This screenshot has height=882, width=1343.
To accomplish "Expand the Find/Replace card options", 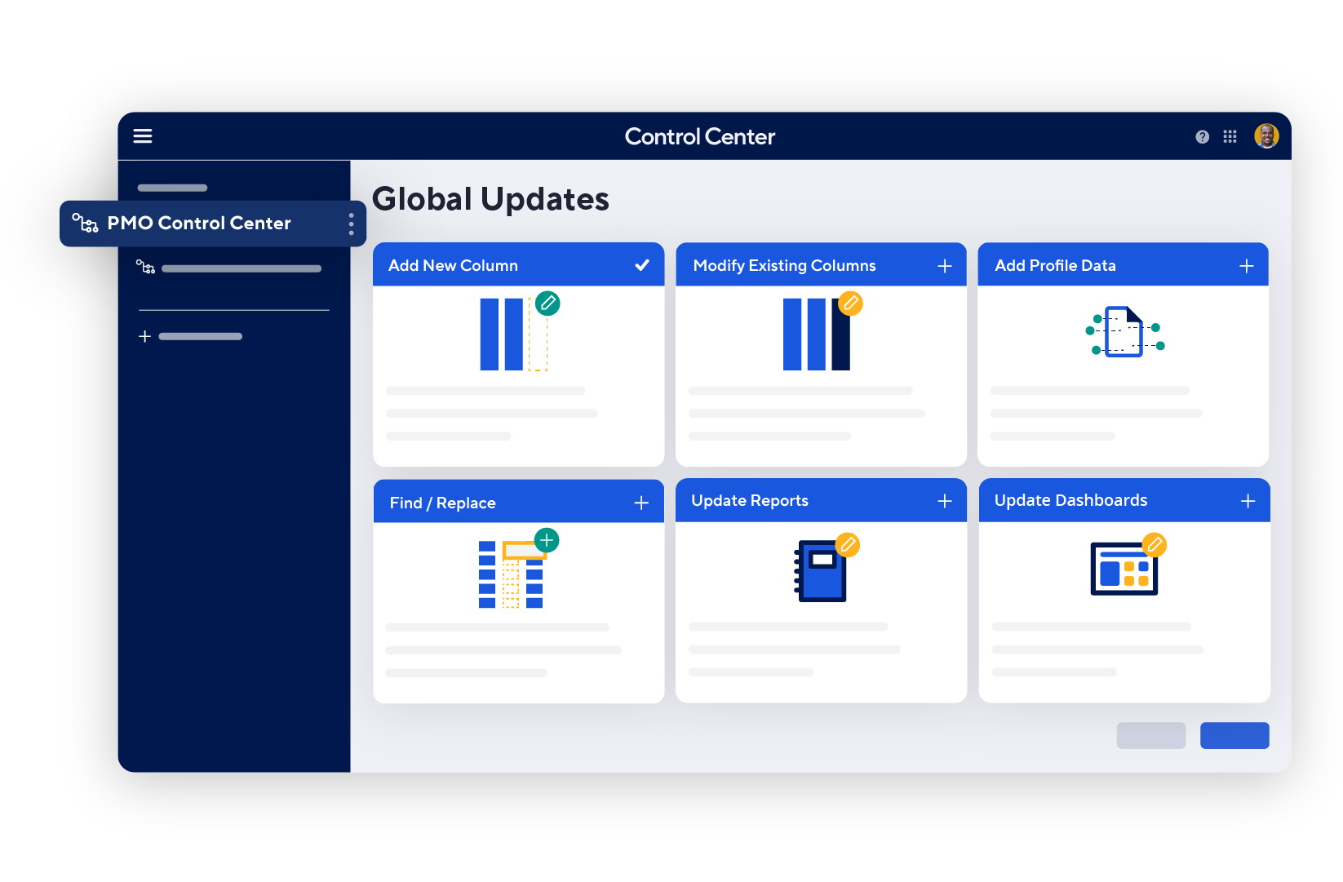I will click(x=641, y=502).
